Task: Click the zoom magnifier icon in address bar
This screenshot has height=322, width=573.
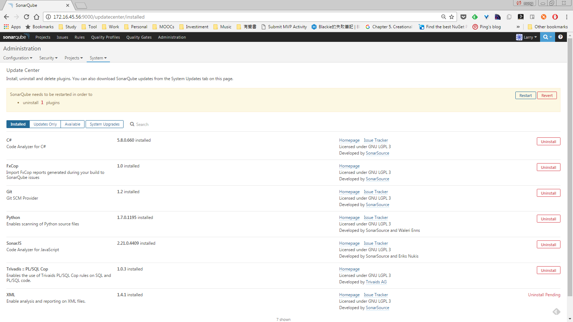Action: coord(444,17)
